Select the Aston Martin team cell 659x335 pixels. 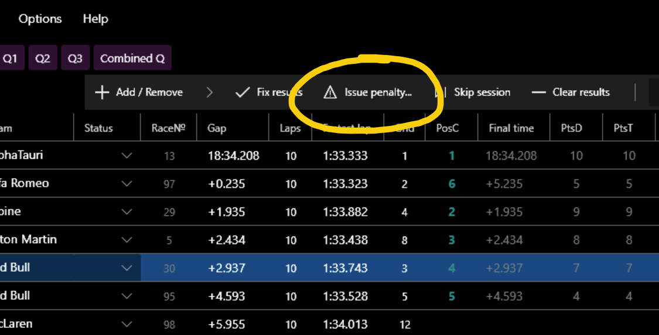click(28, 240)
